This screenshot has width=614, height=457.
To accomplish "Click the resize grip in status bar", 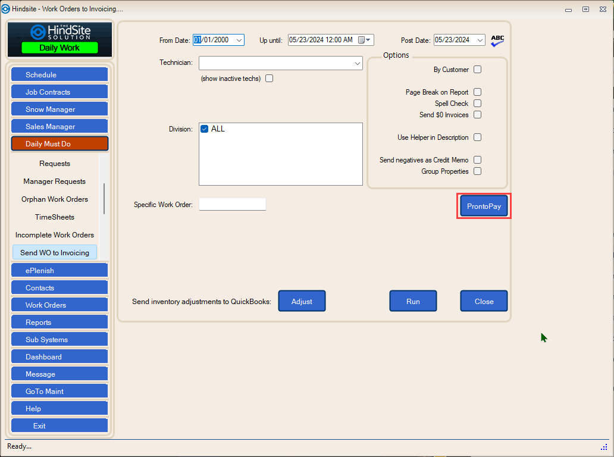I will click(603, 447).
